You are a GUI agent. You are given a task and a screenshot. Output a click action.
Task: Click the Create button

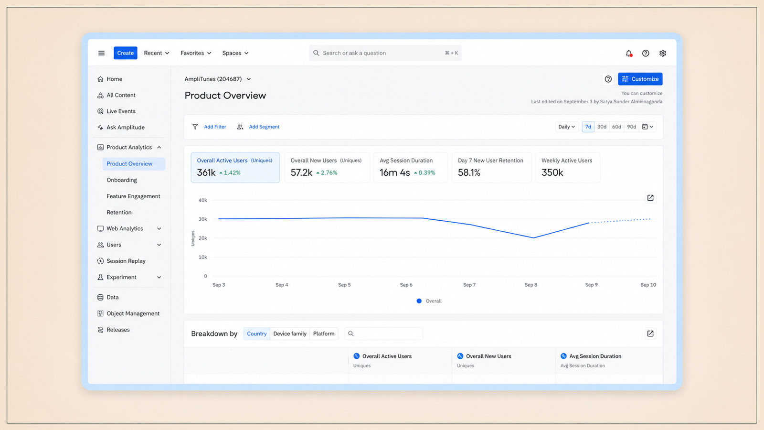pos(126,53)
